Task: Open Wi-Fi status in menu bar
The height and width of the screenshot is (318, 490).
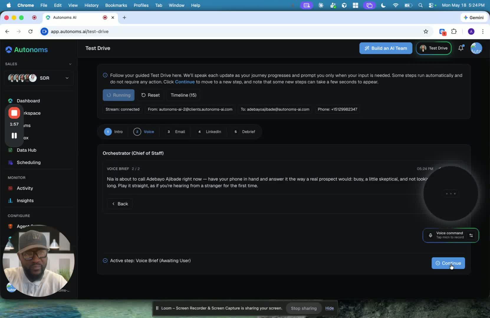Action: 396,5
